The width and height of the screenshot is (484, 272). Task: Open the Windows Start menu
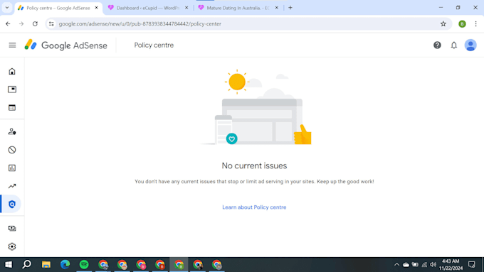pos(9,265)
